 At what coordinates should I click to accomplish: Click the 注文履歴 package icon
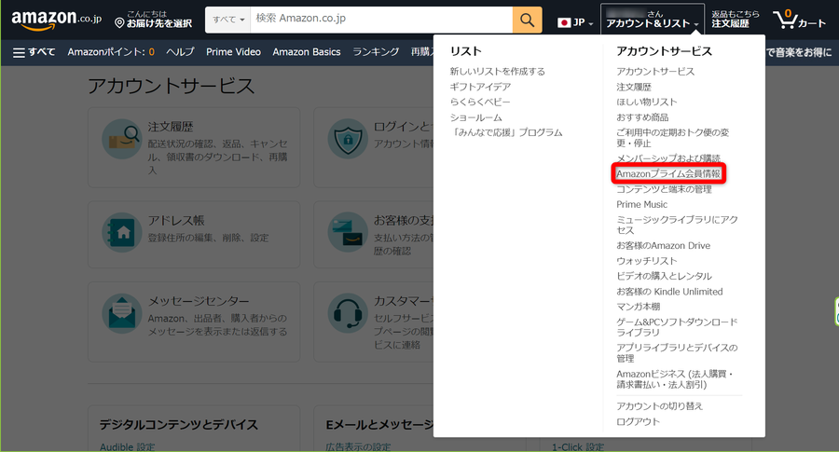[122, 139]
